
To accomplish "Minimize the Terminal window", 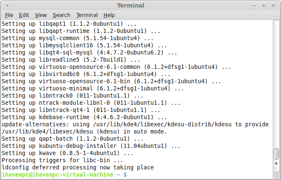I will coord(254,6).
